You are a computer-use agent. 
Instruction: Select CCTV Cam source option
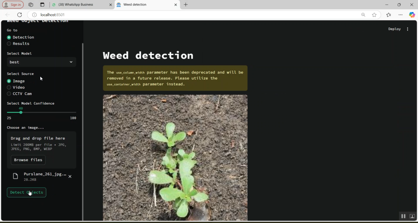point(9,94)
